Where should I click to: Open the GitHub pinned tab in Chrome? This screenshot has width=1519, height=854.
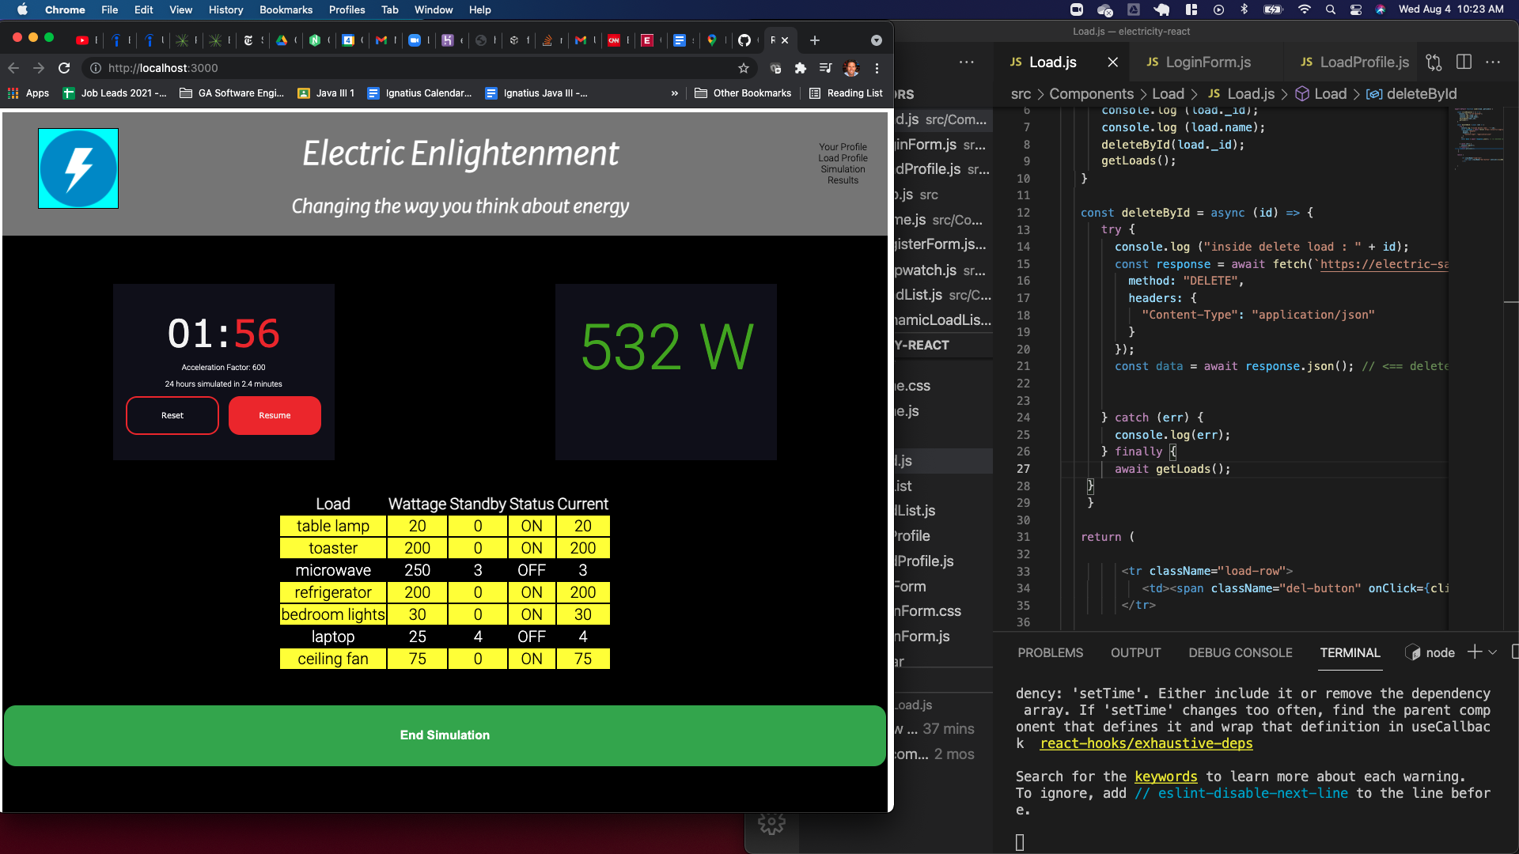coord(746,40)
